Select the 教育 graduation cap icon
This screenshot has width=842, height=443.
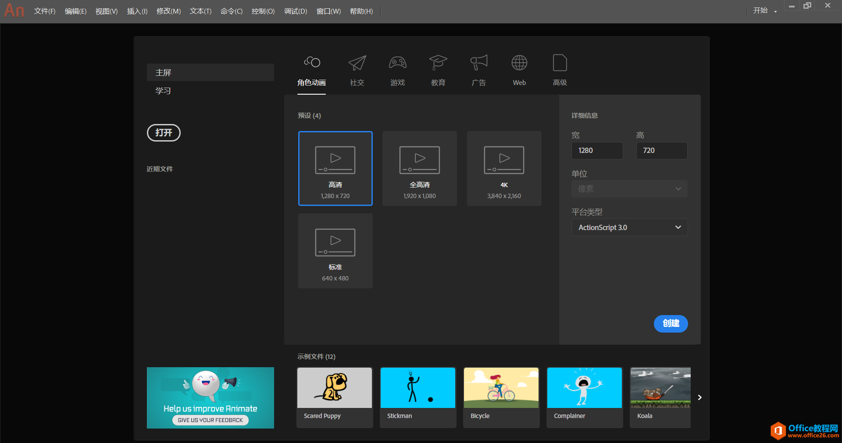(x=438, y=63)
